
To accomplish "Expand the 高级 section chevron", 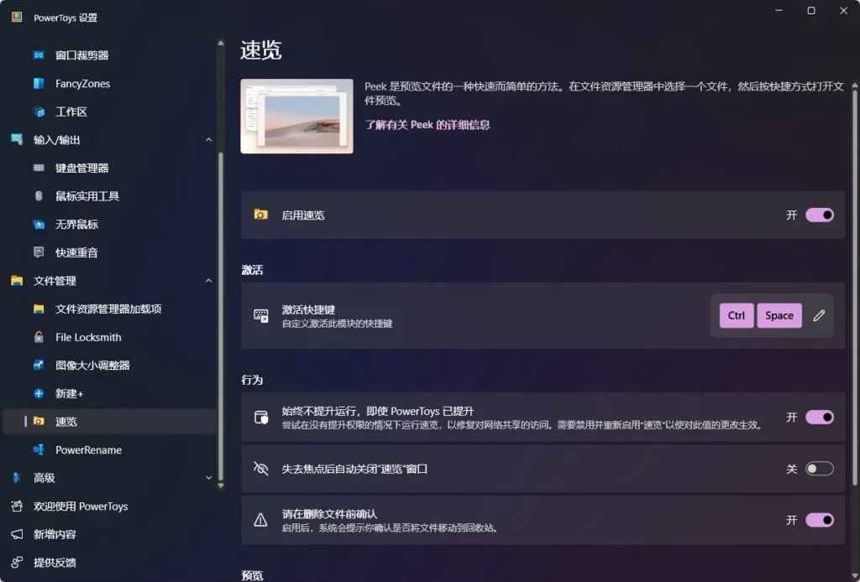I will tap(208, 478).
